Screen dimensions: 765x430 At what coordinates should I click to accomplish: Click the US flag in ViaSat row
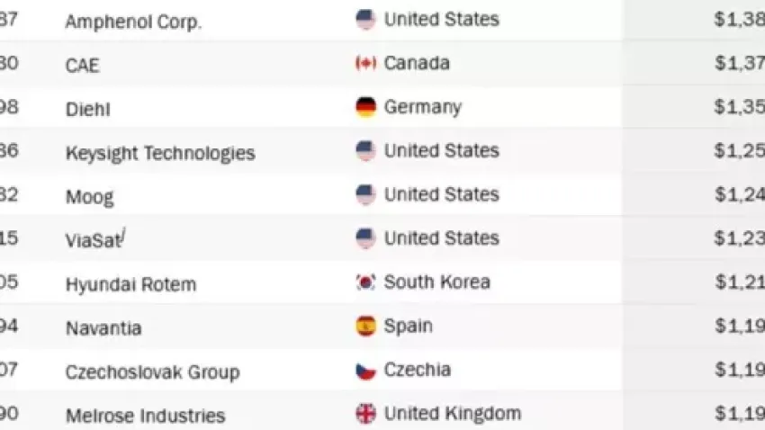[365, 238]
